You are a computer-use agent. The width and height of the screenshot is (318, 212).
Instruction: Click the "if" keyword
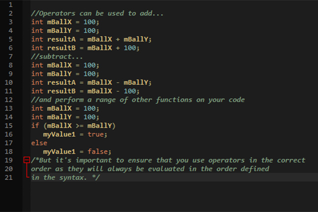point(35,126)
